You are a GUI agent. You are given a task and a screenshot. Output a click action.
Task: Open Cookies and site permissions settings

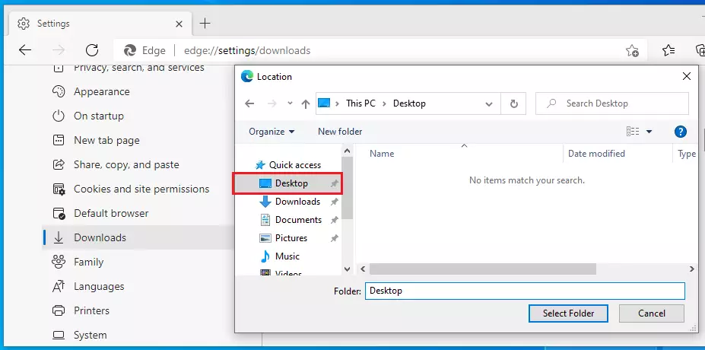(141, 189)
